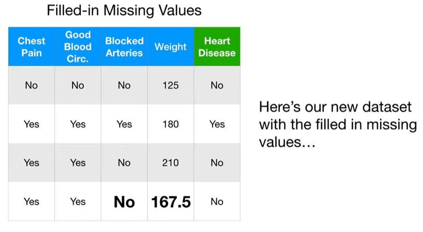Select the bold 167.5 filled-in weight
The image size is (423, 232).
pyautogui.click(x=171, y=202)
